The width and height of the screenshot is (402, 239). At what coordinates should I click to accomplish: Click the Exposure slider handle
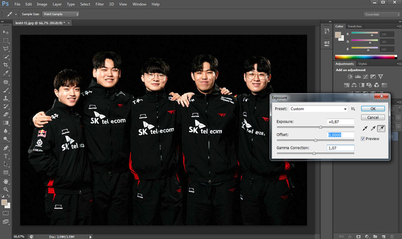point(321,127)
